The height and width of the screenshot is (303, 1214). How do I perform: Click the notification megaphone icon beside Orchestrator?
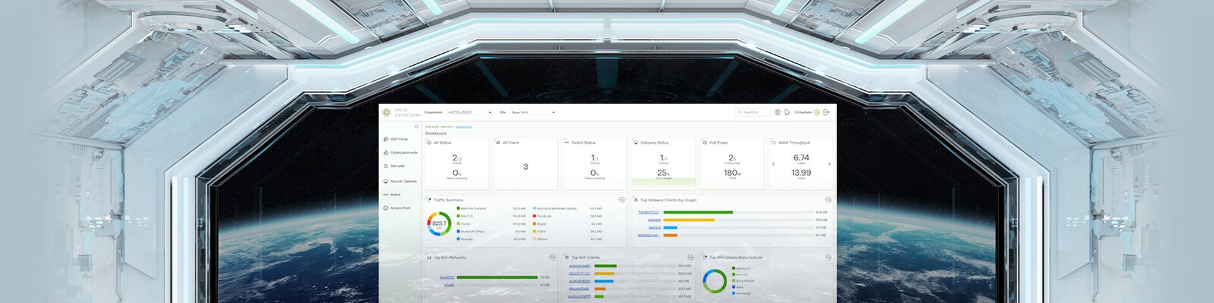787,112
